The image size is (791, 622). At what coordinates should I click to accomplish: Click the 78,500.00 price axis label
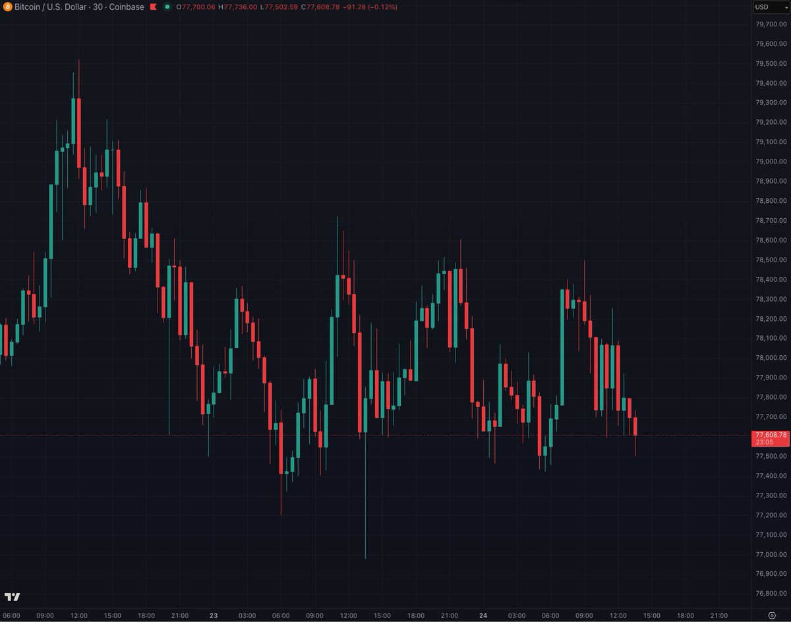pos(771,260)
